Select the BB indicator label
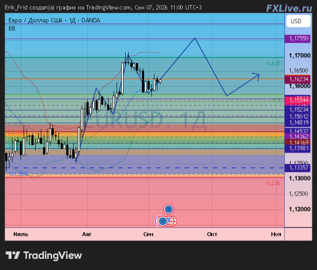Screen dimensions: 317x270 [x=12, y=28]
